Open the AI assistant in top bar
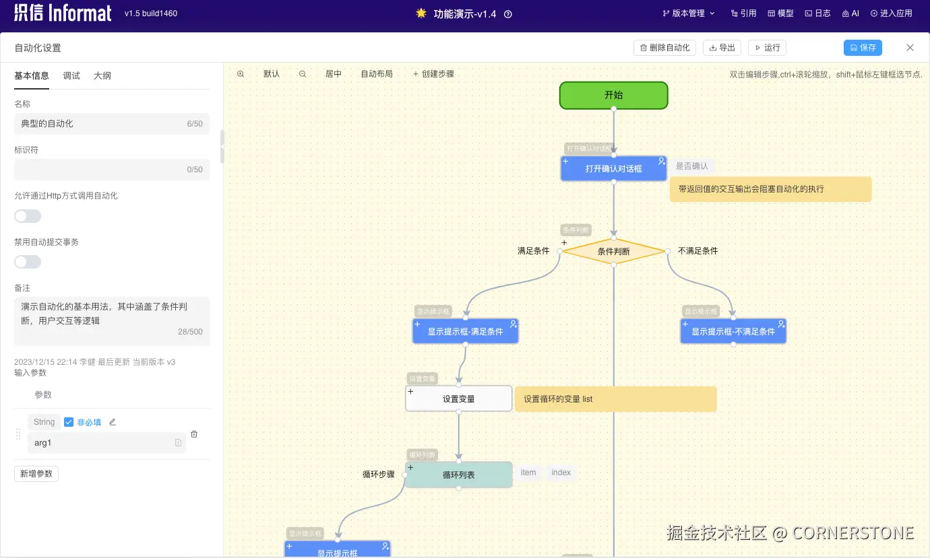Viewport: 930px width, 558px height. click(x=850, y=13)
